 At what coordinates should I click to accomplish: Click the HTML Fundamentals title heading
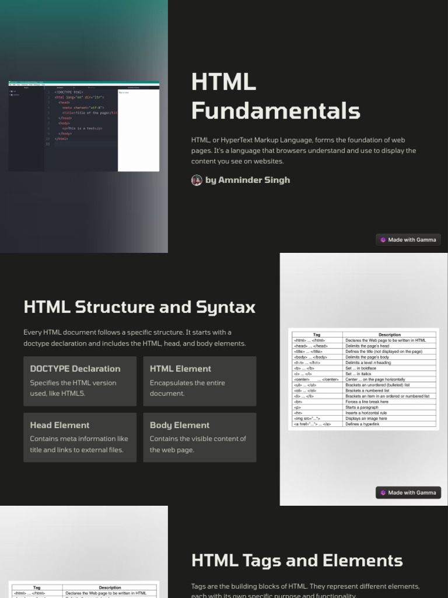tap(275, 96)
